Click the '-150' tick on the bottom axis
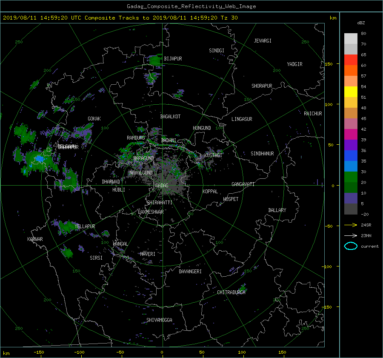383x358 pixels. (x=39, y=352)
